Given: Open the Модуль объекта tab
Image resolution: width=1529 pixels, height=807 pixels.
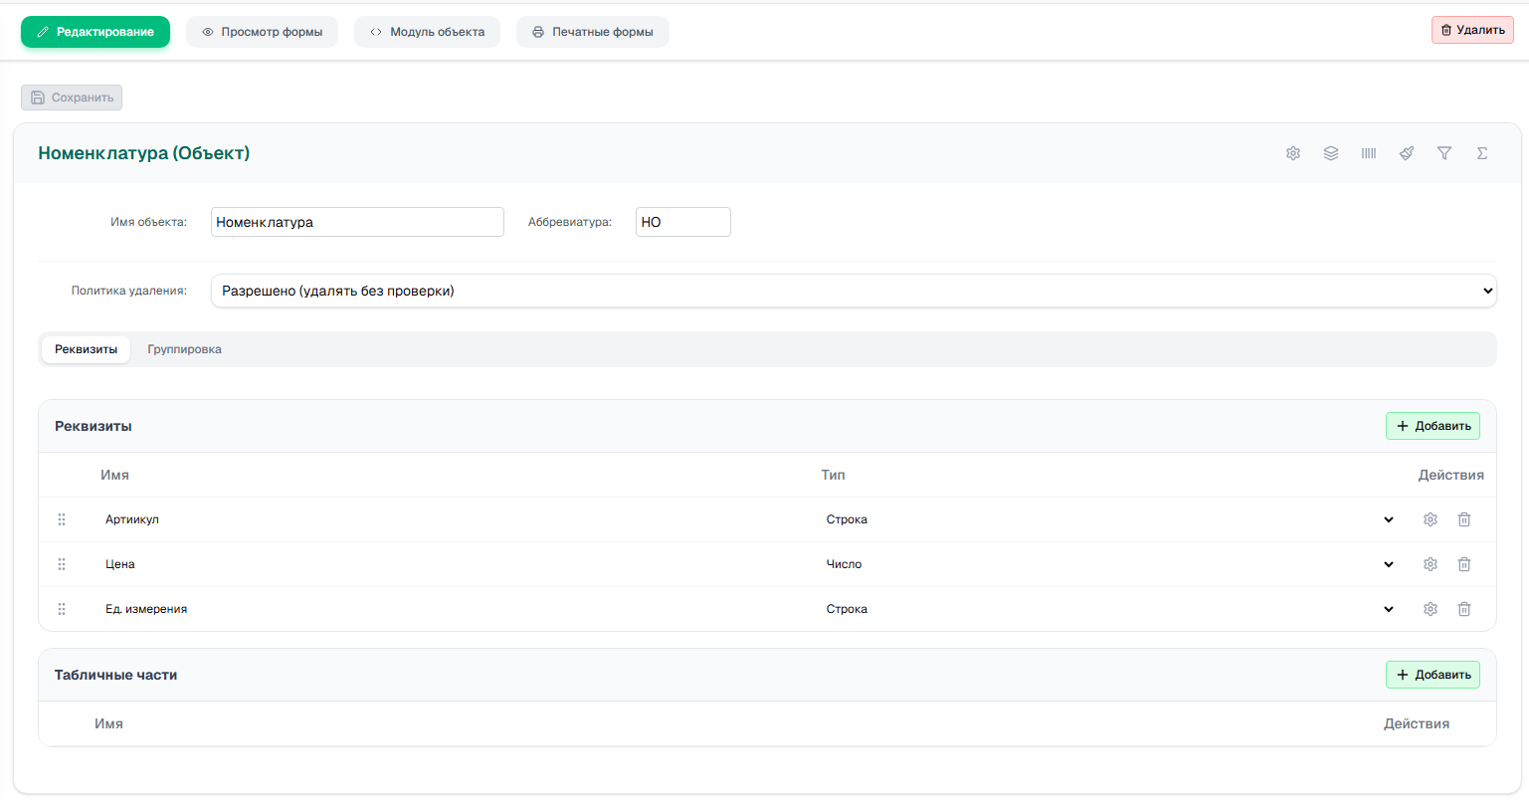Looking at the screenshot, I should pos(428,32).
